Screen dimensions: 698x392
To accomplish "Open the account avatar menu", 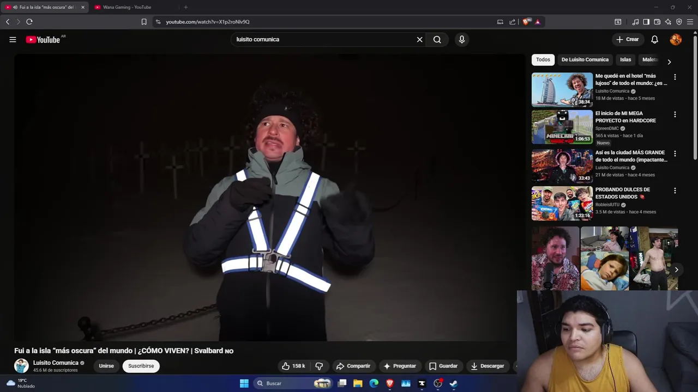I will [x=676, y=39].
